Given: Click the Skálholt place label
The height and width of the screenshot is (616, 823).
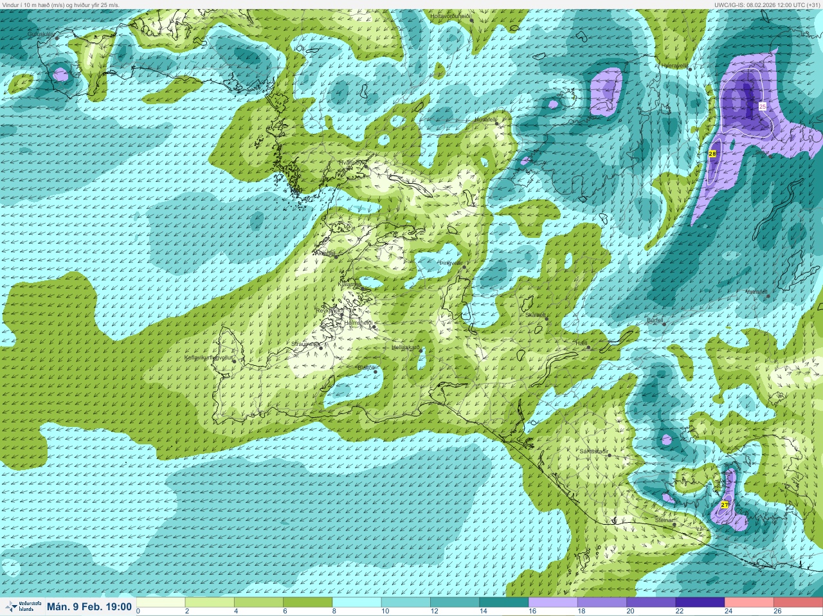Looking at the screenshot, I should 536,315.
